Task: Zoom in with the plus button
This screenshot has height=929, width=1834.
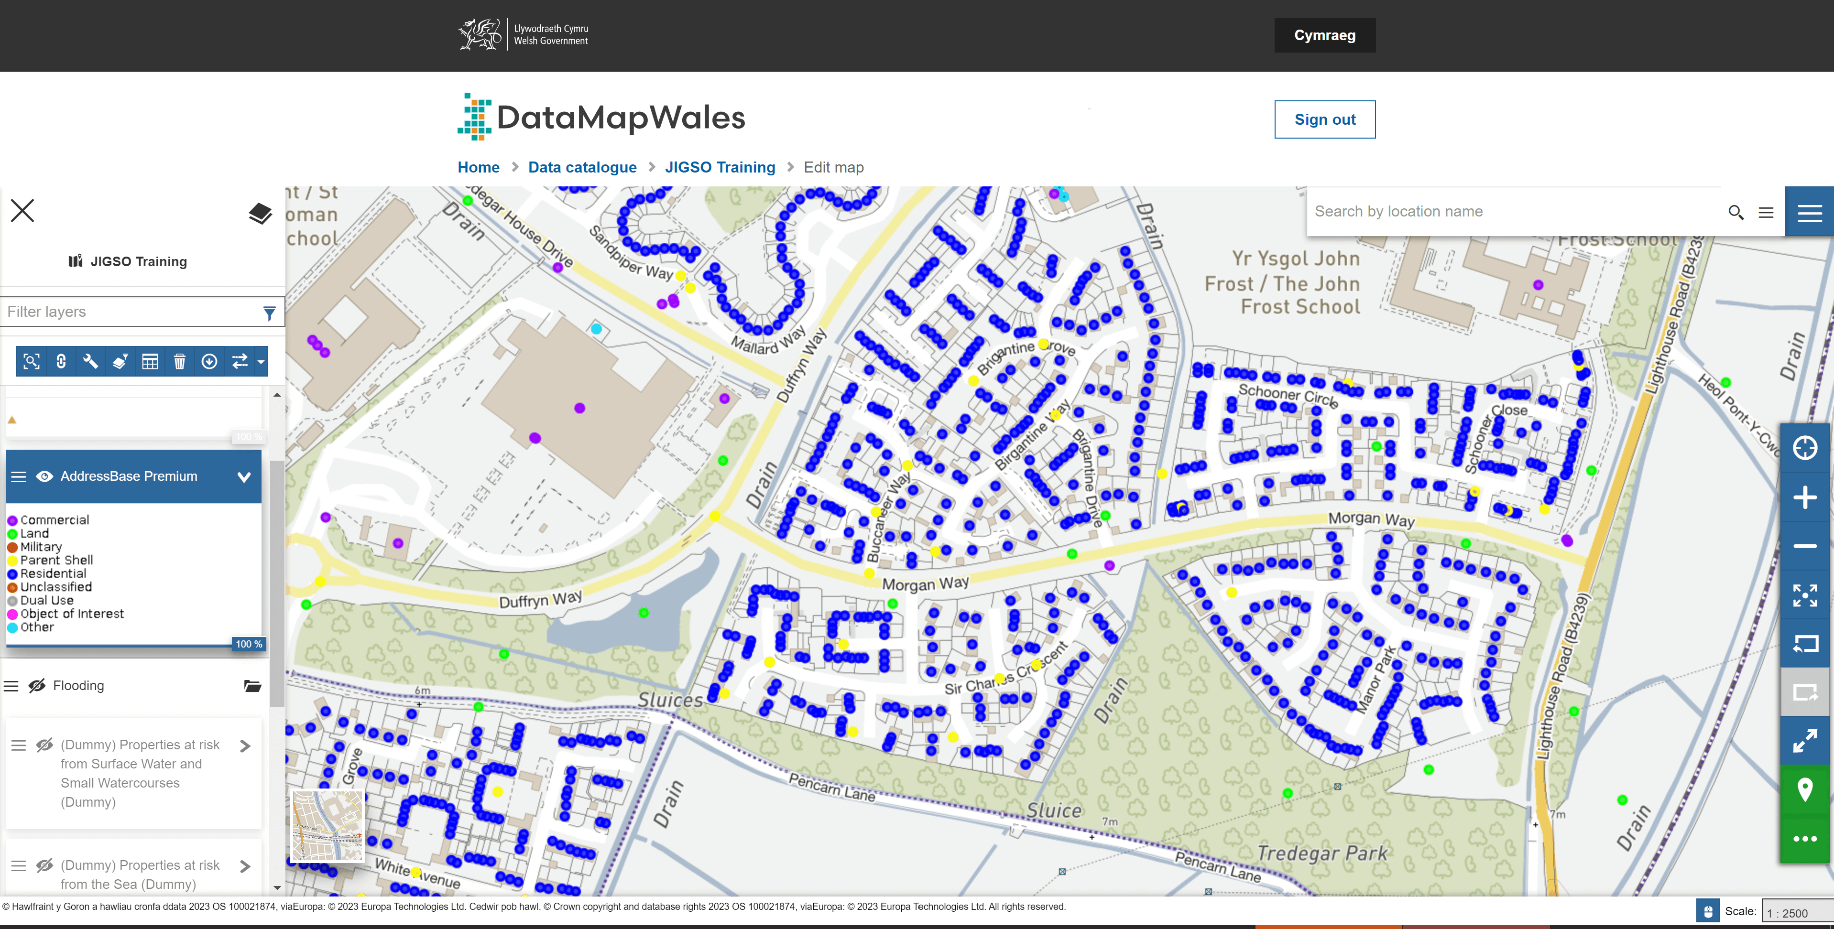Action: point(1805,497)
